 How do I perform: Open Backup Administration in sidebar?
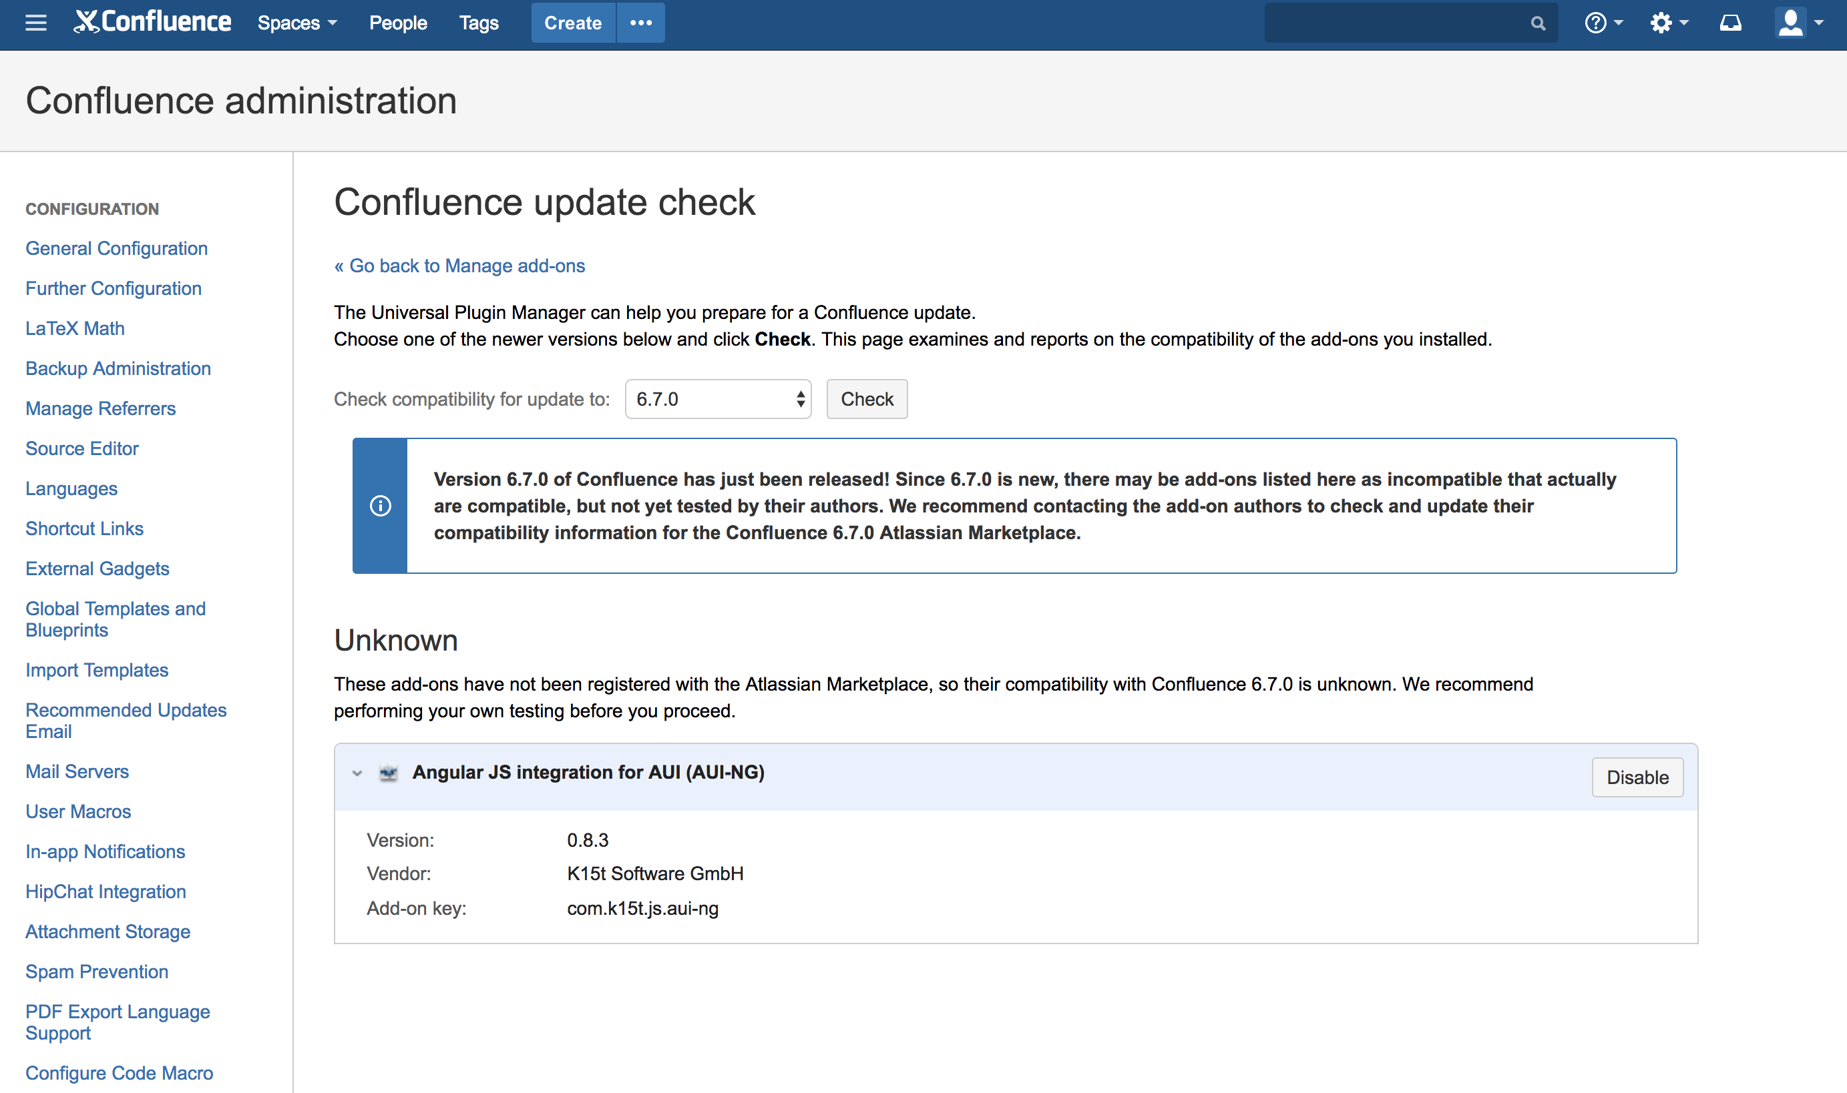coord(118,368)
